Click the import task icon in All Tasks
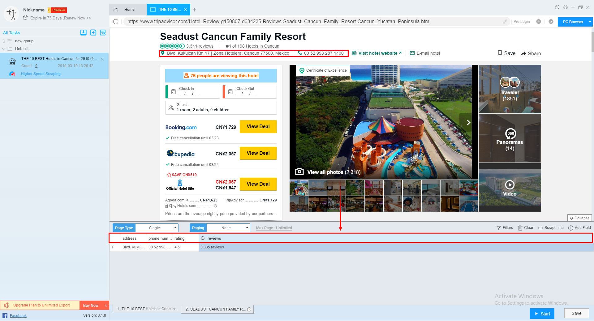Screen dimensions: 594x321 [x=83, y=32]
